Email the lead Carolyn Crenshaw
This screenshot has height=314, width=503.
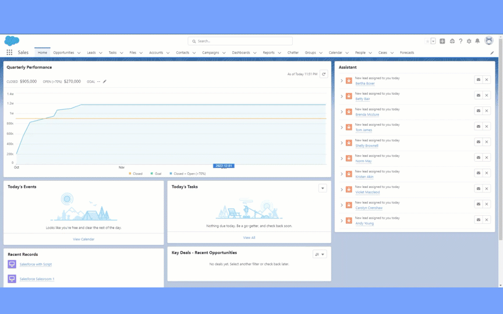479,204
